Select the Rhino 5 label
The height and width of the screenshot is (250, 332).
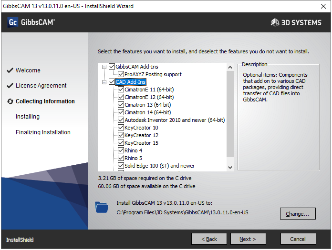point(133,158)
